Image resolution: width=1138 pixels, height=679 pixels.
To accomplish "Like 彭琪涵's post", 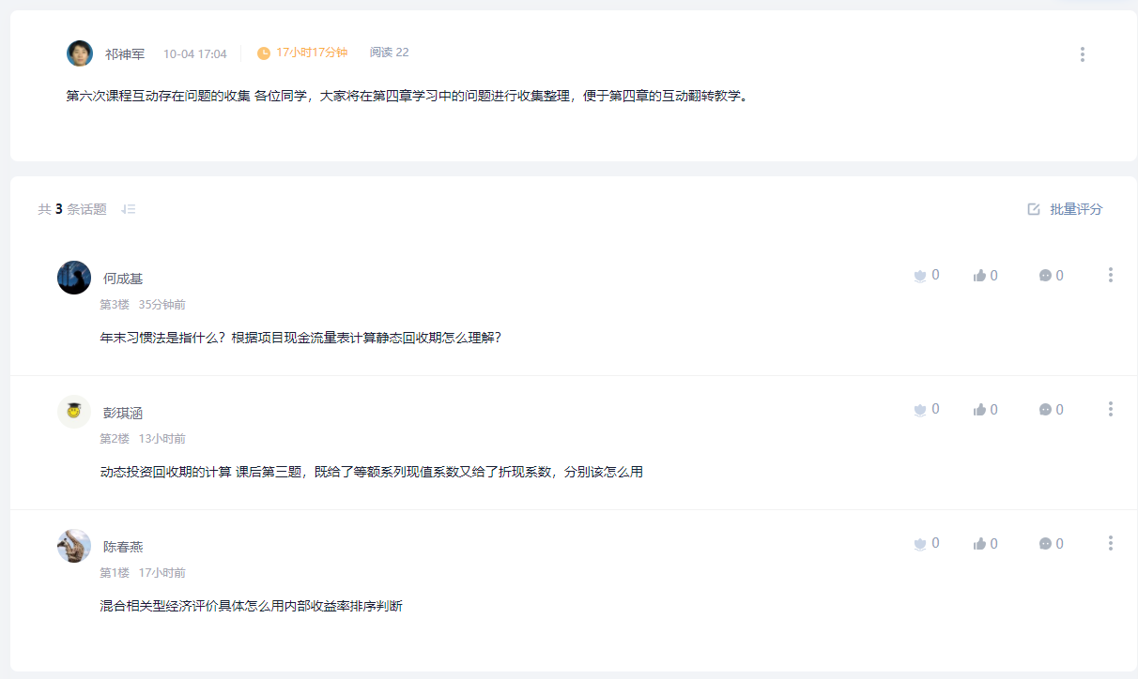I will [x=980, y=410].
